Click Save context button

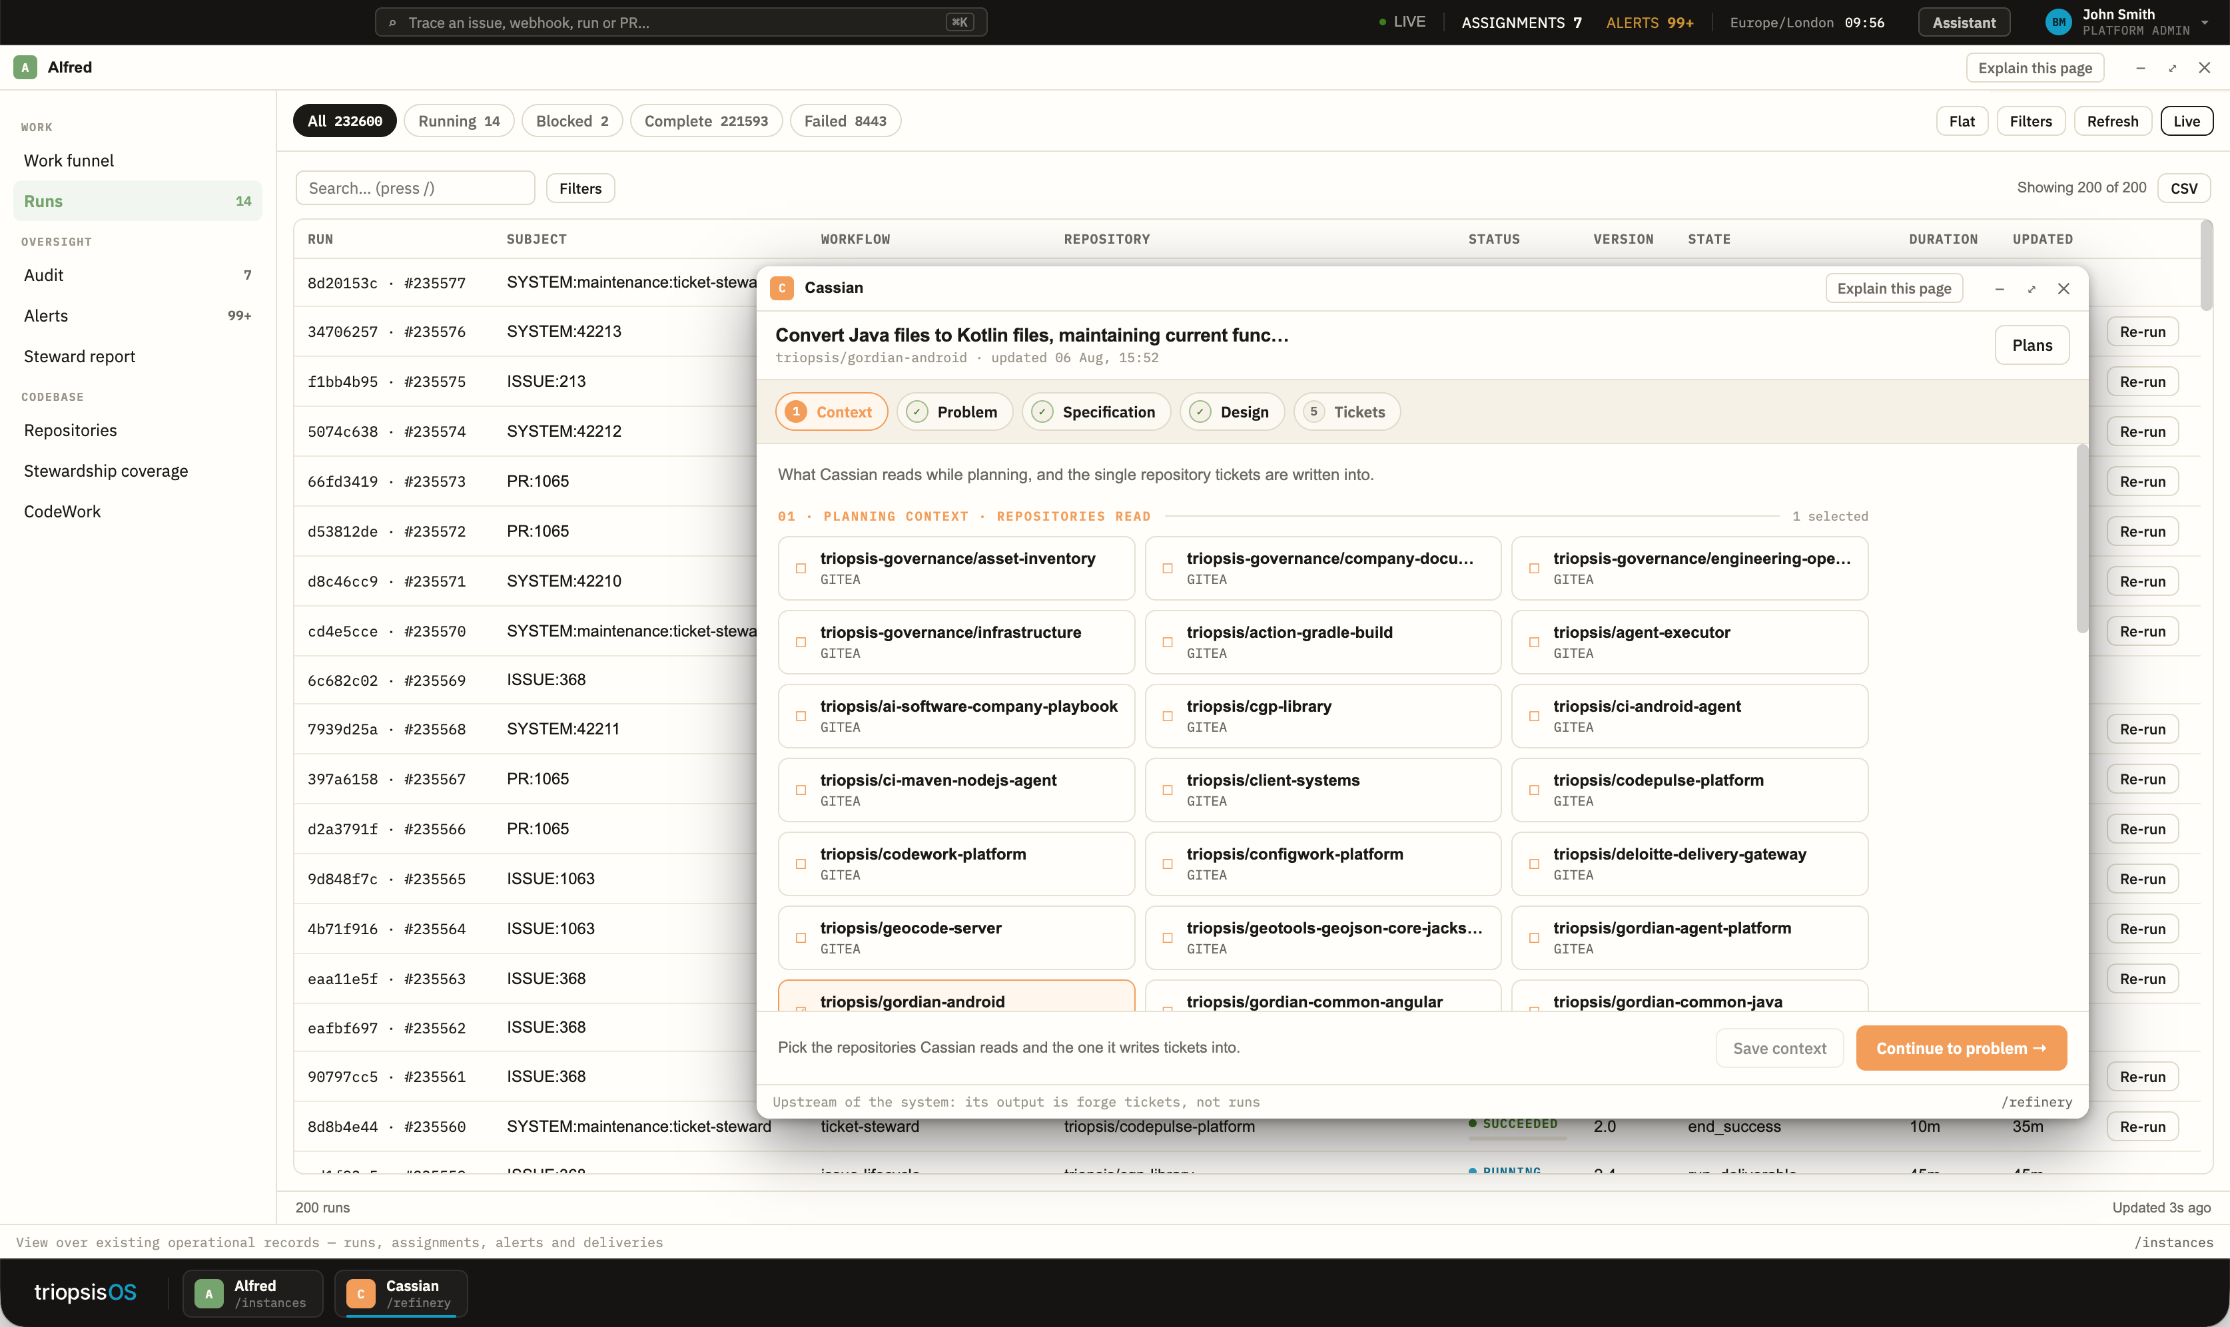[1779, 1048]
